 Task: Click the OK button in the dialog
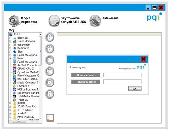click(135, 88)
